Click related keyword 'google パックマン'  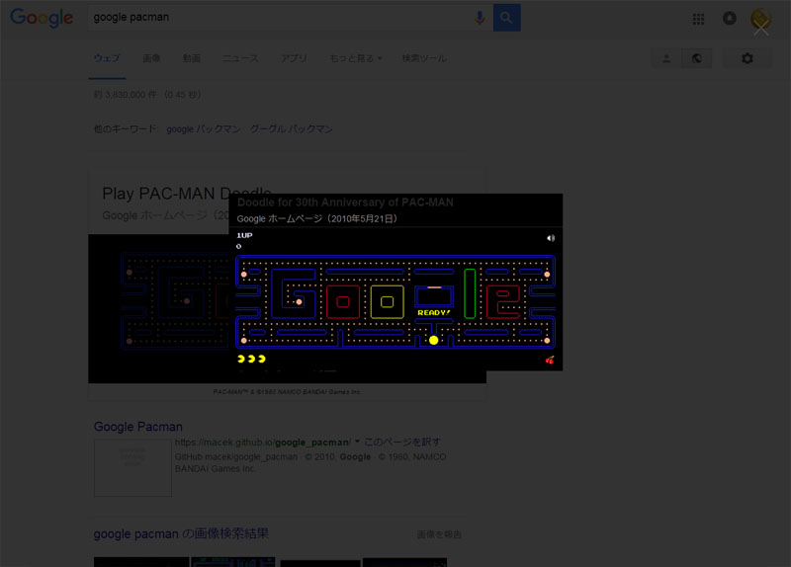point(204,129)
